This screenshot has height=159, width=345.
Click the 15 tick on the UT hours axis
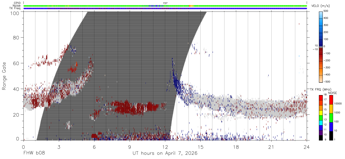pos(200,147)
